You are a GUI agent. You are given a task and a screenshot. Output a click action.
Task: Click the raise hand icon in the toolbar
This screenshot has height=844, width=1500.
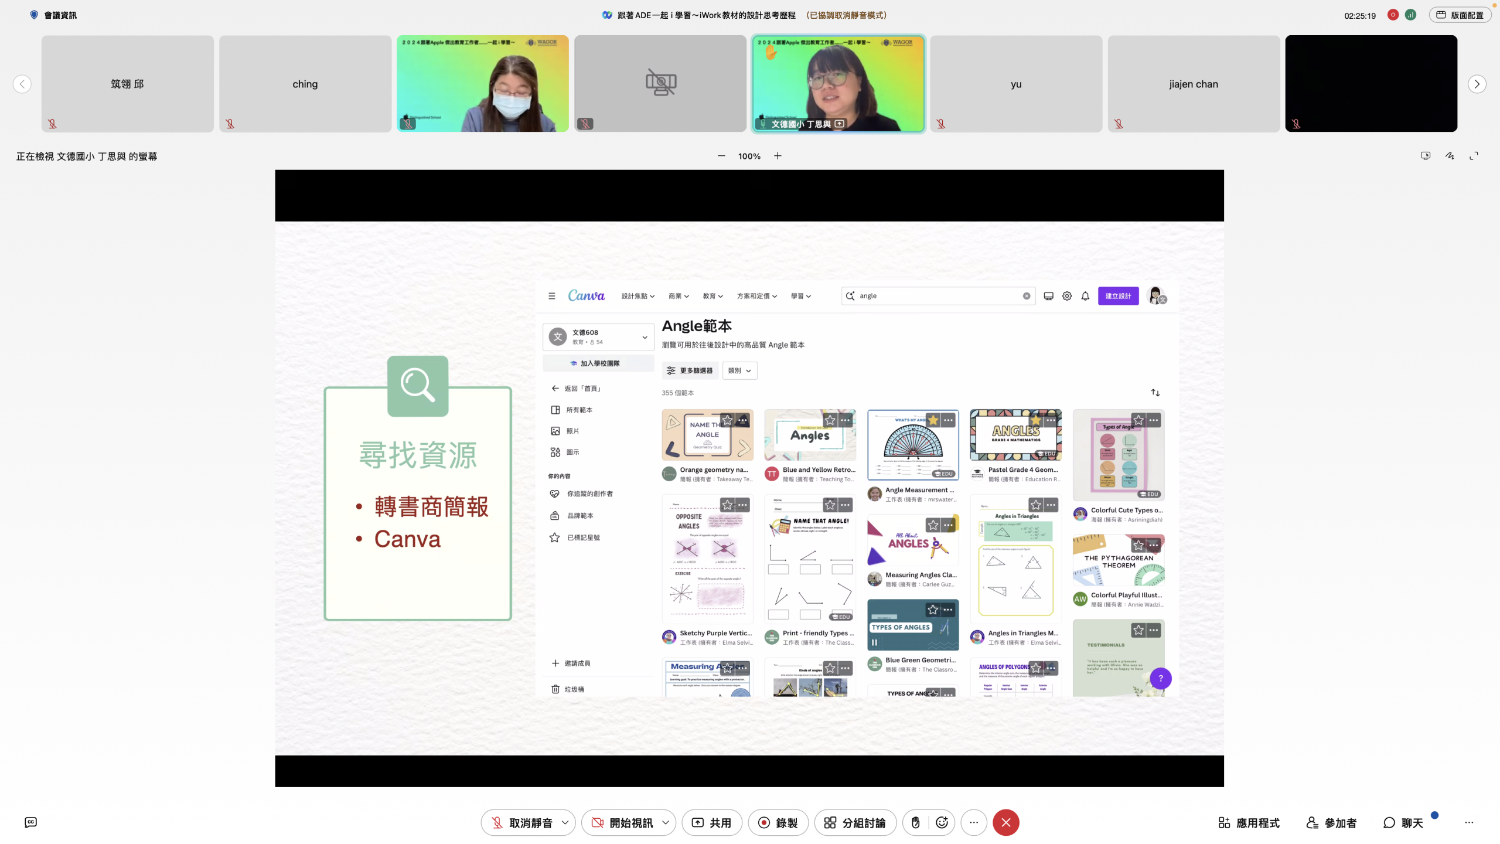[915, 822]
